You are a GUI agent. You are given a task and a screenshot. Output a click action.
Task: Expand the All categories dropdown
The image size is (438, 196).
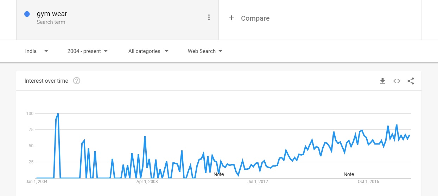click(148, 51)
